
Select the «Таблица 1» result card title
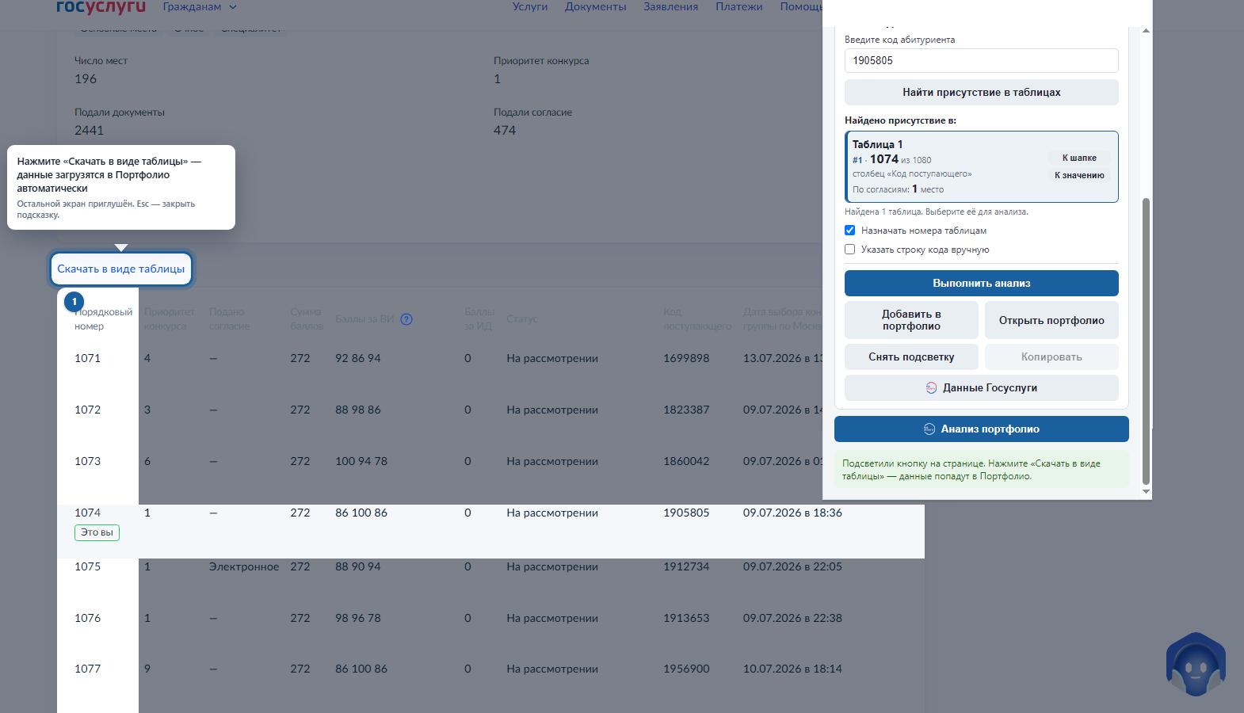pyautogui.click(x=877, y=145)
